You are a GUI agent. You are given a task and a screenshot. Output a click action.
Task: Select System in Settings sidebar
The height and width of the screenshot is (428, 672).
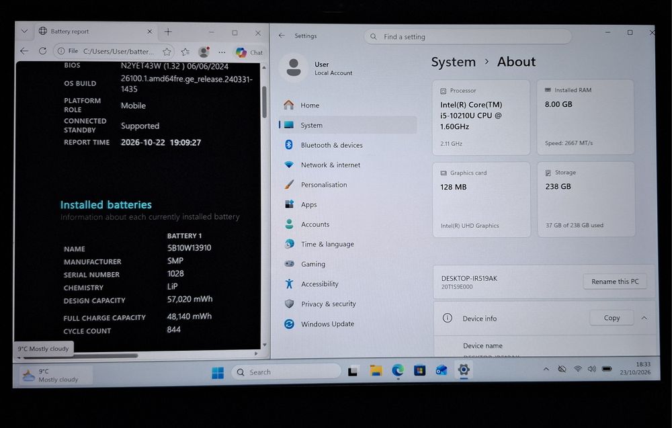pos(347,125)
